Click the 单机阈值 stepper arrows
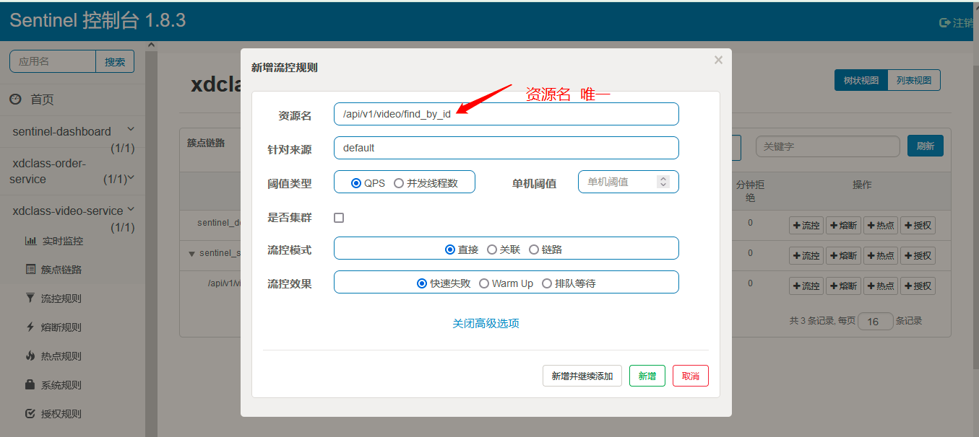979x437 pixels. tap(663, 182)
